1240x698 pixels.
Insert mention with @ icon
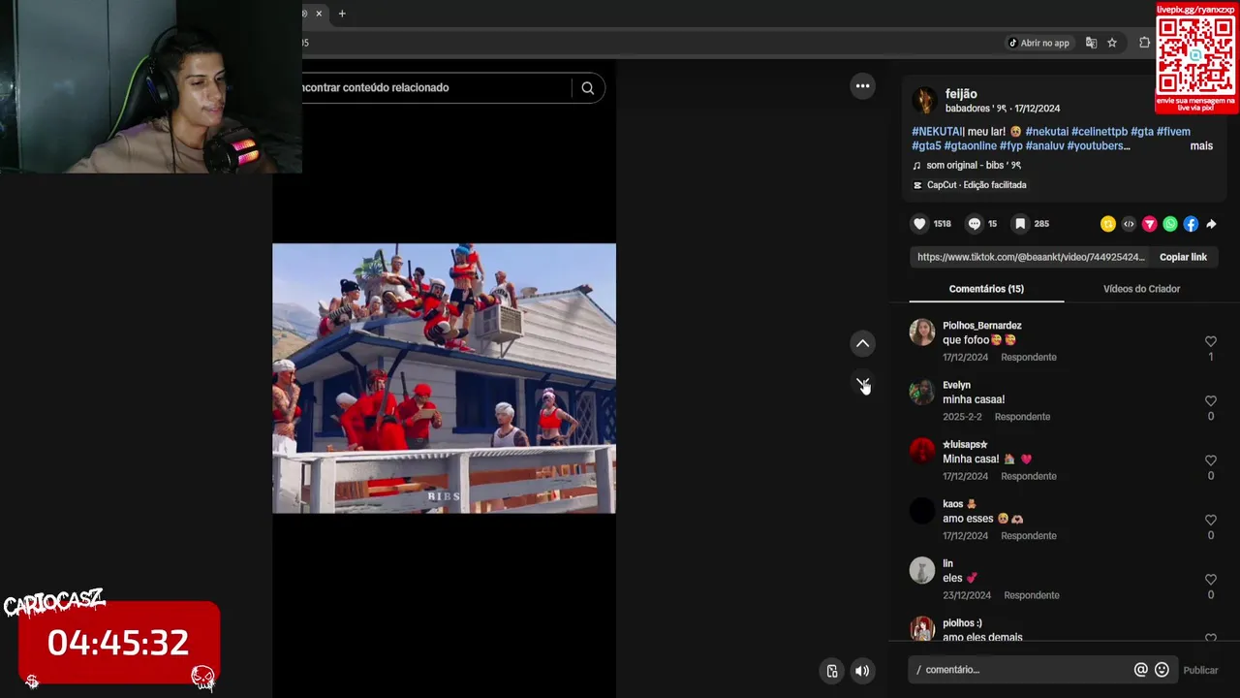[x=1140, y=670]
